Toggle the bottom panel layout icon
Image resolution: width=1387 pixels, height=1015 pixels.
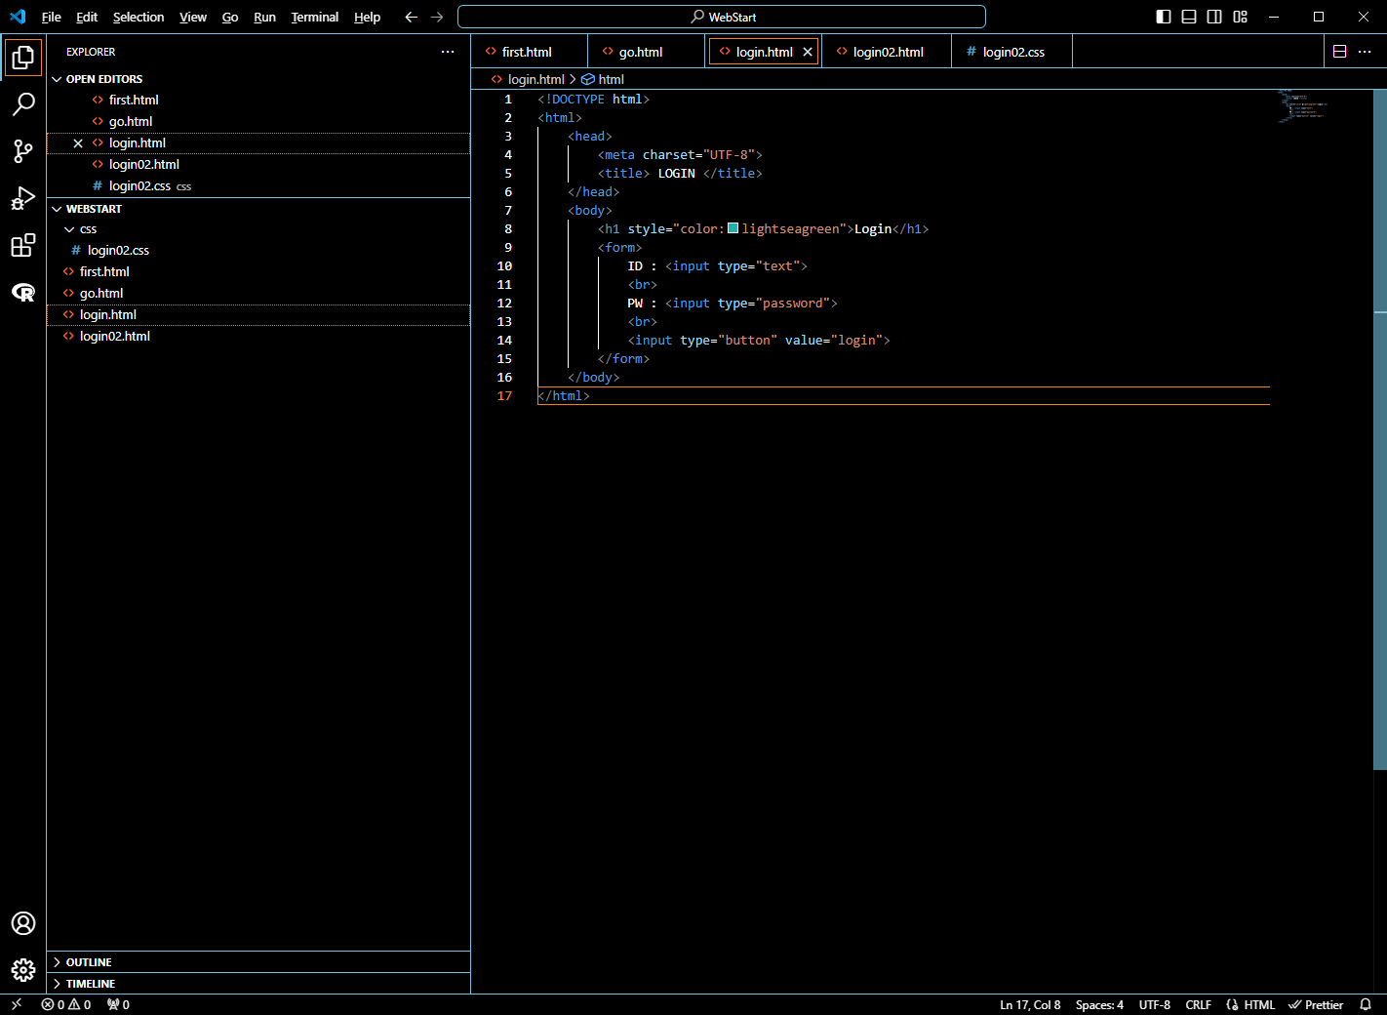[1189, 17]
